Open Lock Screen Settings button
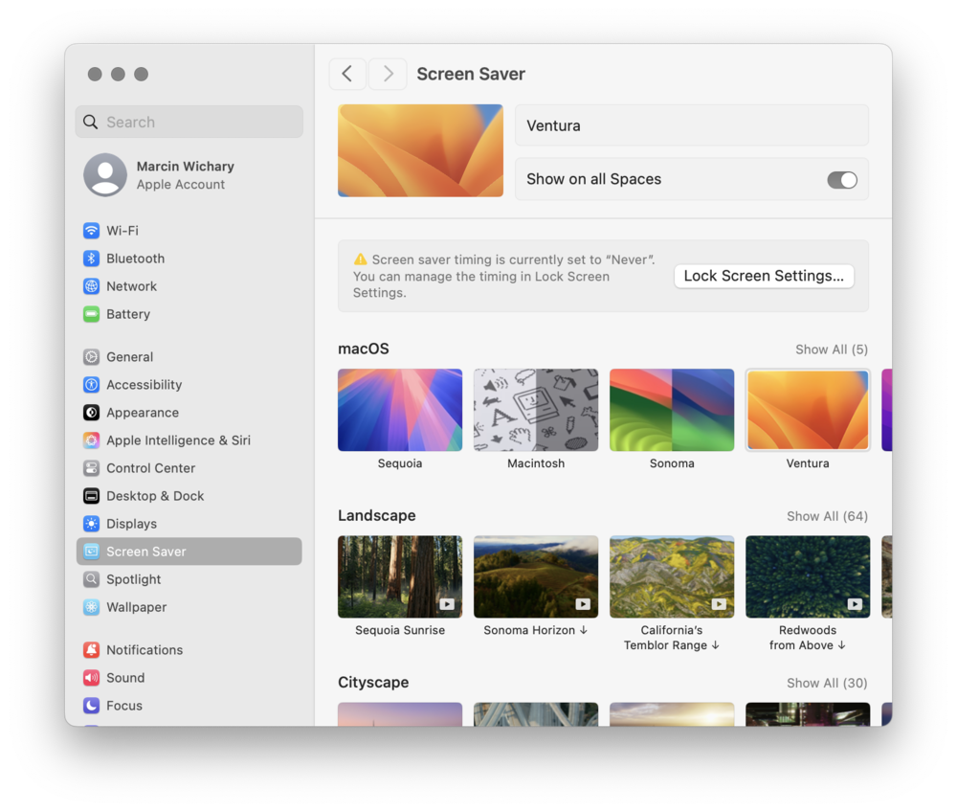 click(x=764, y=276)
